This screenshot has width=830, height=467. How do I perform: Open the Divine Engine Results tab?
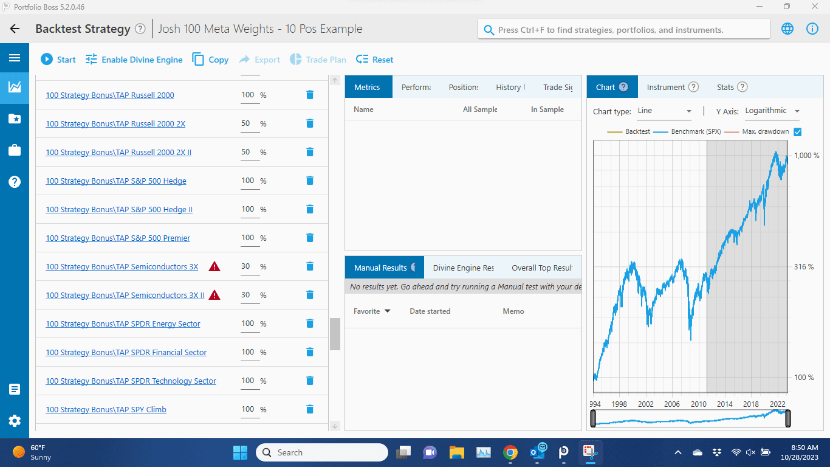(x=463, y=268)
